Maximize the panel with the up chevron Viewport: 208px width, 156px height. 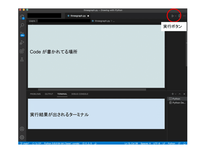180,94
